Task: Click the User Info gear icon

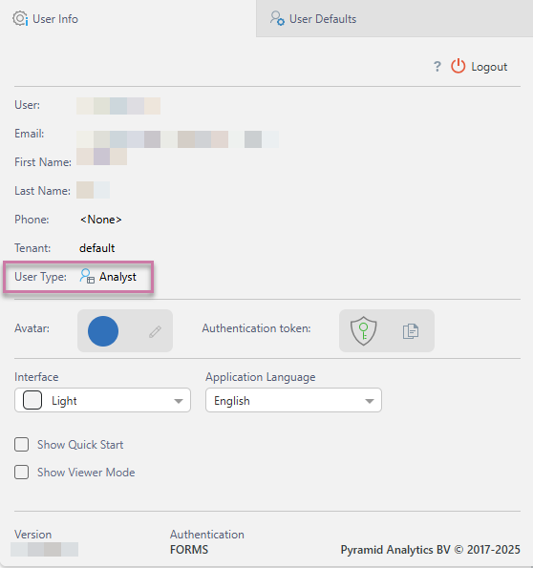Action: coord(20,18)
